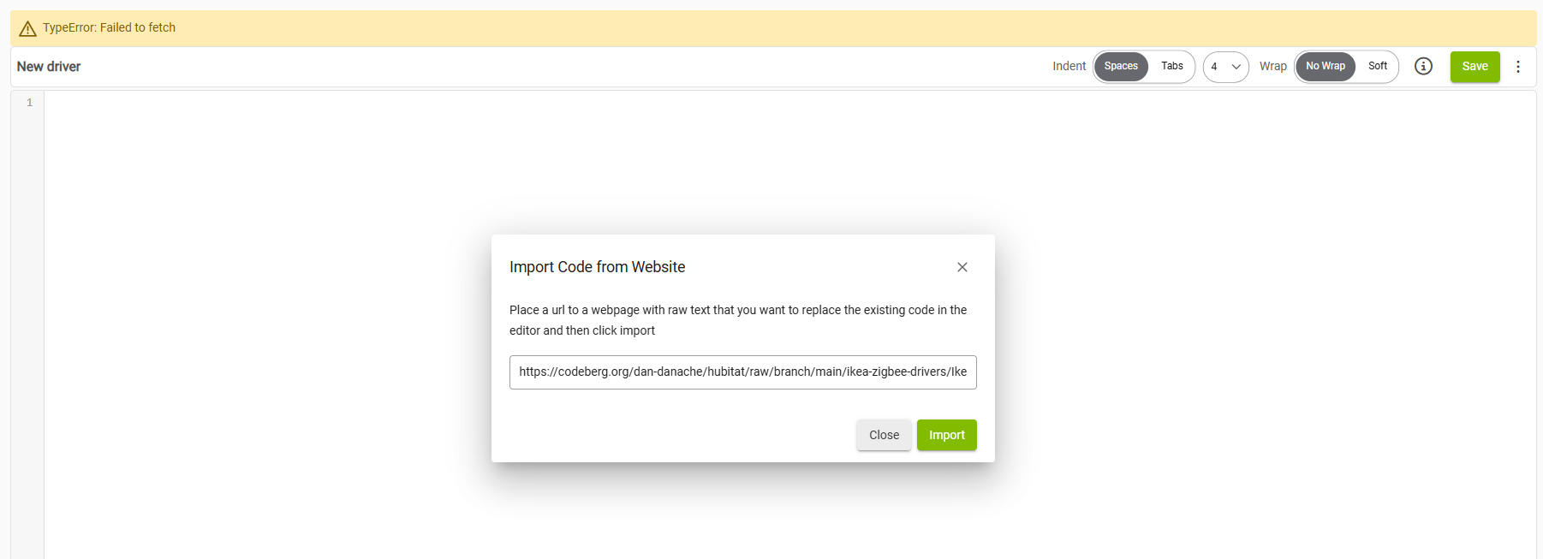Open the three-dot more options menu
Screen dimensions: 1543x559
point(1517,66)
